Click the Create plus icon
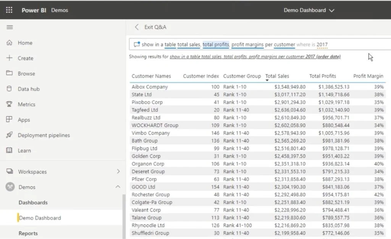The height and width of the screenshot is (239, 391). 9,58
